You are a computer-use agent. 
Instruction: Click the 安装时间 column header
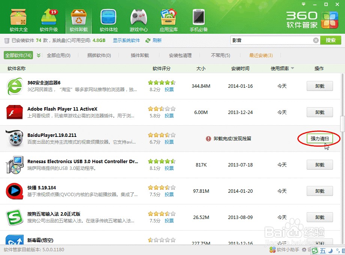pos(240,68)
